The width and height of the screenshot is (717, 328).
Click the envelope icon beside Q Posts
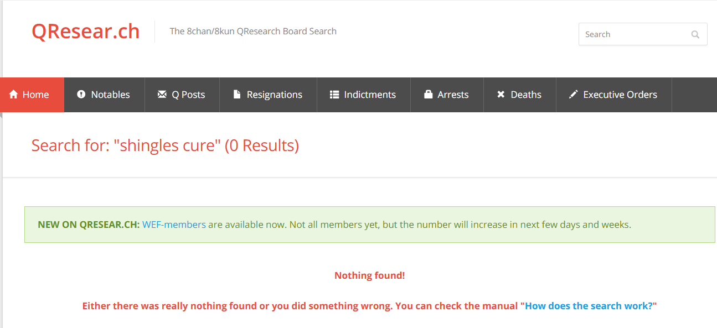[162, 95]
